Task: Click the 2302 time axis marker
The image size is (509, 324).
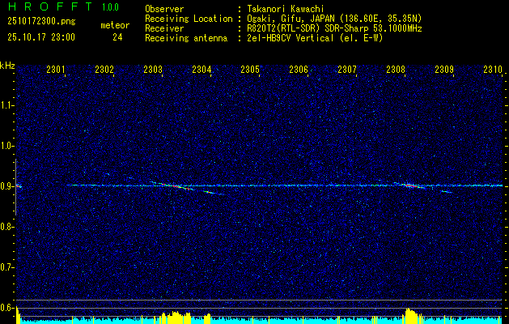Action: [x=104, y=70]
